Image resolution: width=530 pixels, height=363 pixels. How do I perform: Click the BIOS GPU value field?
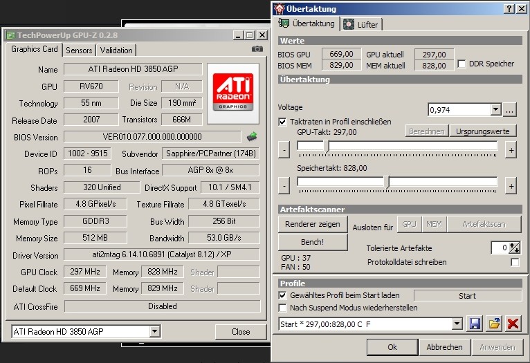coord(341,54)
